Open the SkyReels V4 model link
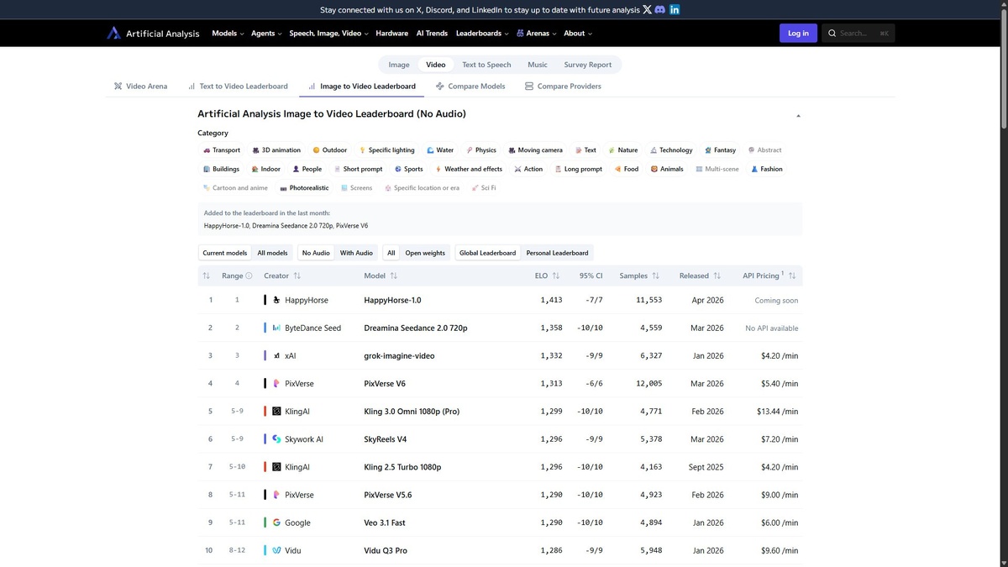The width and height of the screenshot is (1008, 567). coord(386,439)
